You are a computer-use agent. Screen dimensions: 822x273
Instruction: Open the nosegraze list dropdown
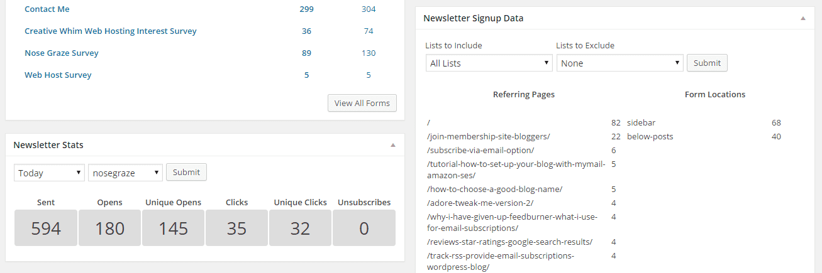[x=125, y=173]
